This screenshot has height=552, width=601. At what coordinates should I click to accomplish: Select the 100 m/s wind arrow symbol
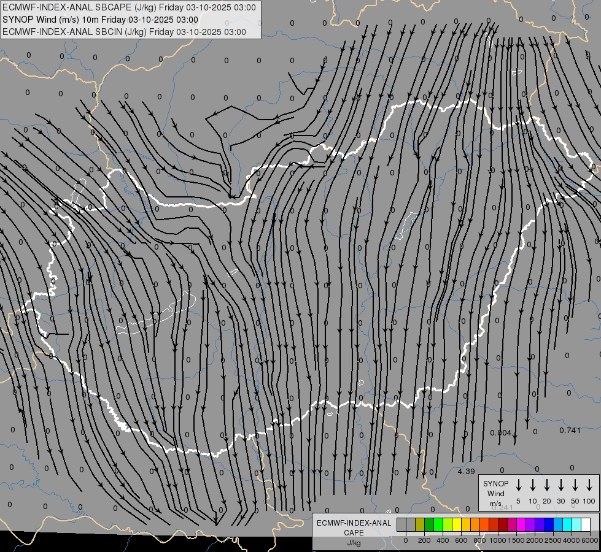click(589, 485)
